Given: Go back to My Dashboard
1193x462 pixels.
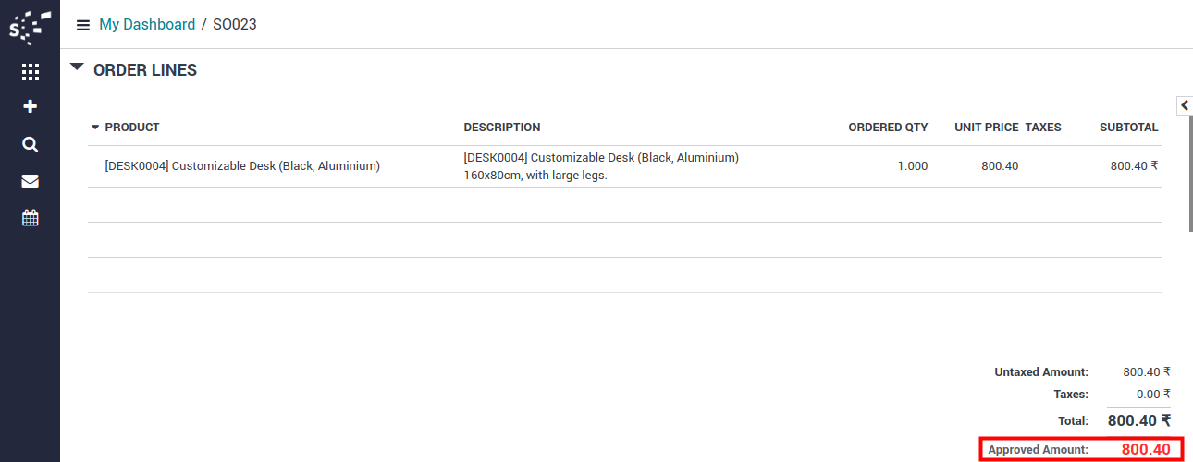Looking at the screenshot, I should [x=147, y=25].
